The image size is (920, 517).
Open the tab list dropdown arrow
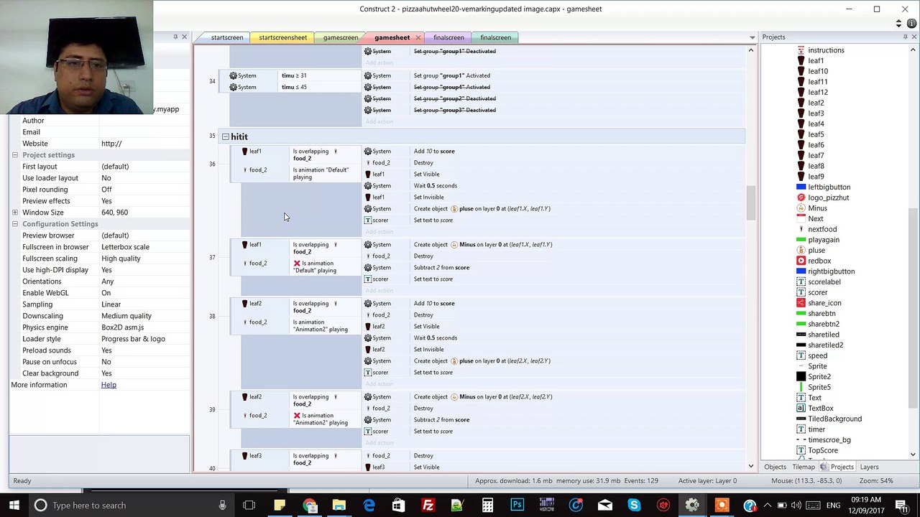click(753, 37)
